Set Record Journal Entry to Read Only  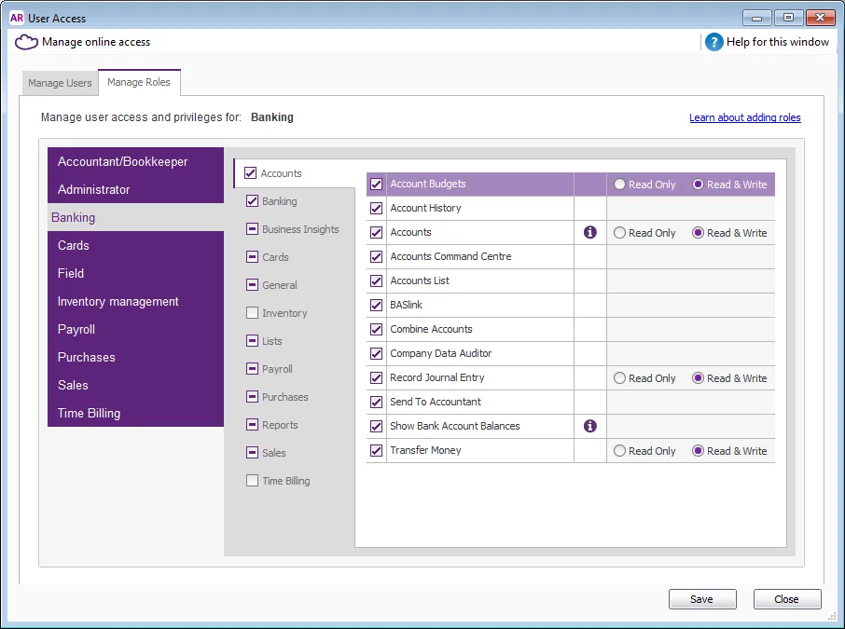[619, 378]
